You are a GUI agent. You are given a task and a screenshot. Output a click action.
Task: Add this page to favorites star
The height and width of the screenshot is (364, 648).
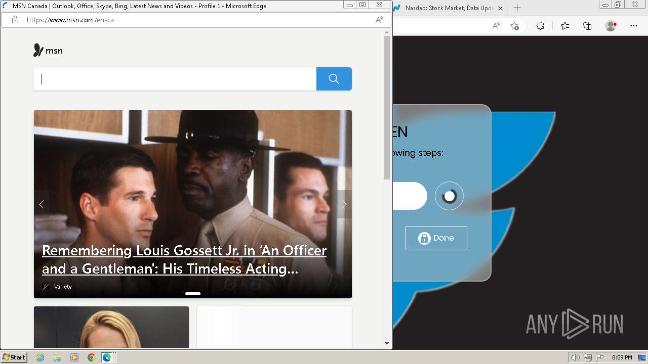click(x=515, y=26)
